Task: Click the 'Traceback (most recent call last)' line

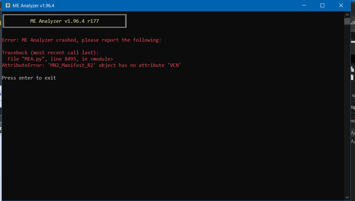Action: 50,53
